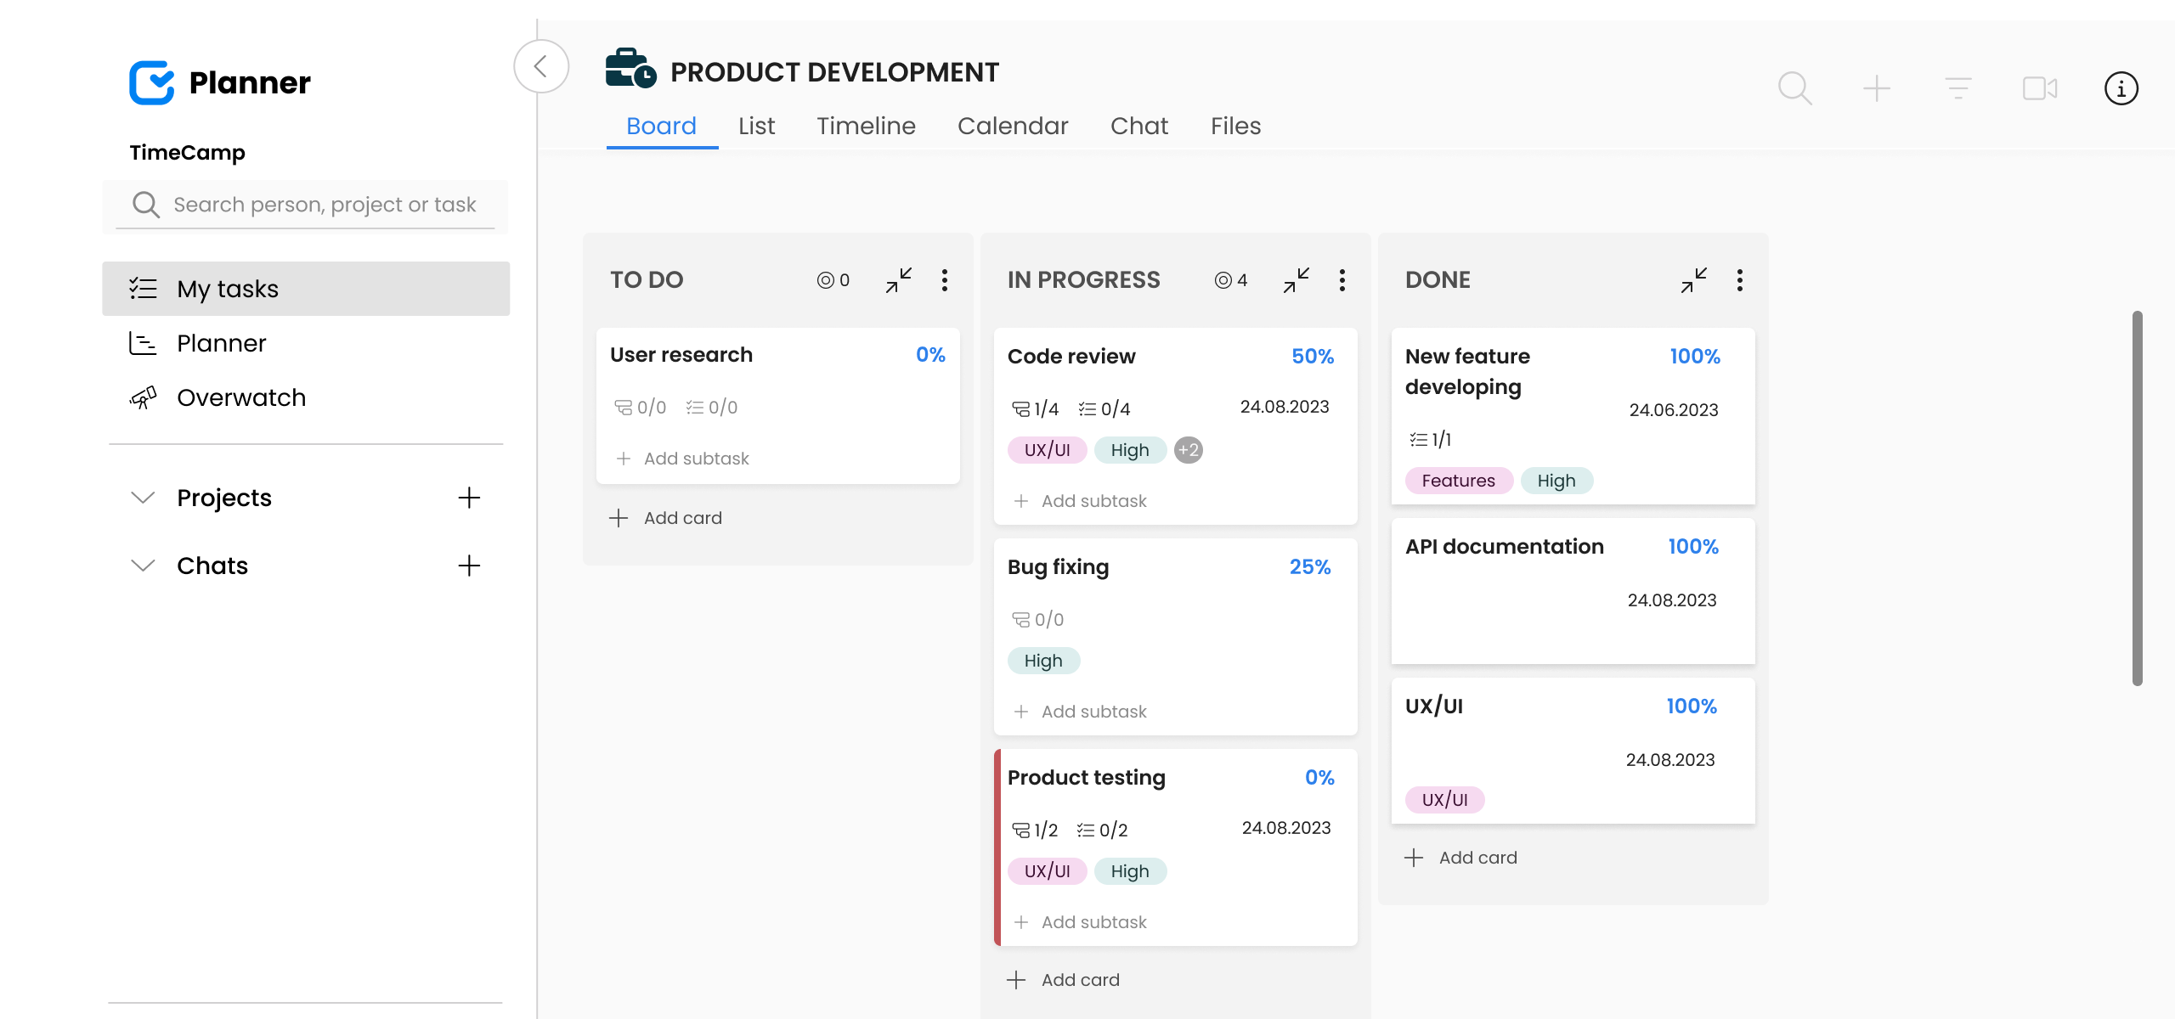
Task: Collapse the project panel with the back chevron
Action: coord(541,66)
